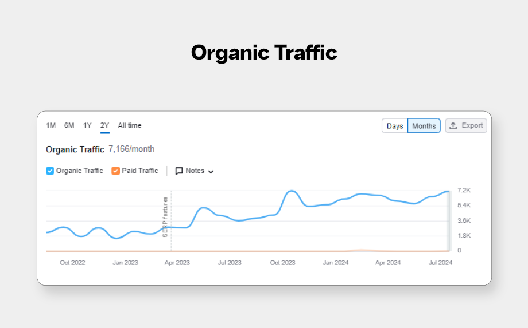The width and height of the screenshot is (528, 328).
Task: Switch chart view to Days
Action: tap(395, 126)
